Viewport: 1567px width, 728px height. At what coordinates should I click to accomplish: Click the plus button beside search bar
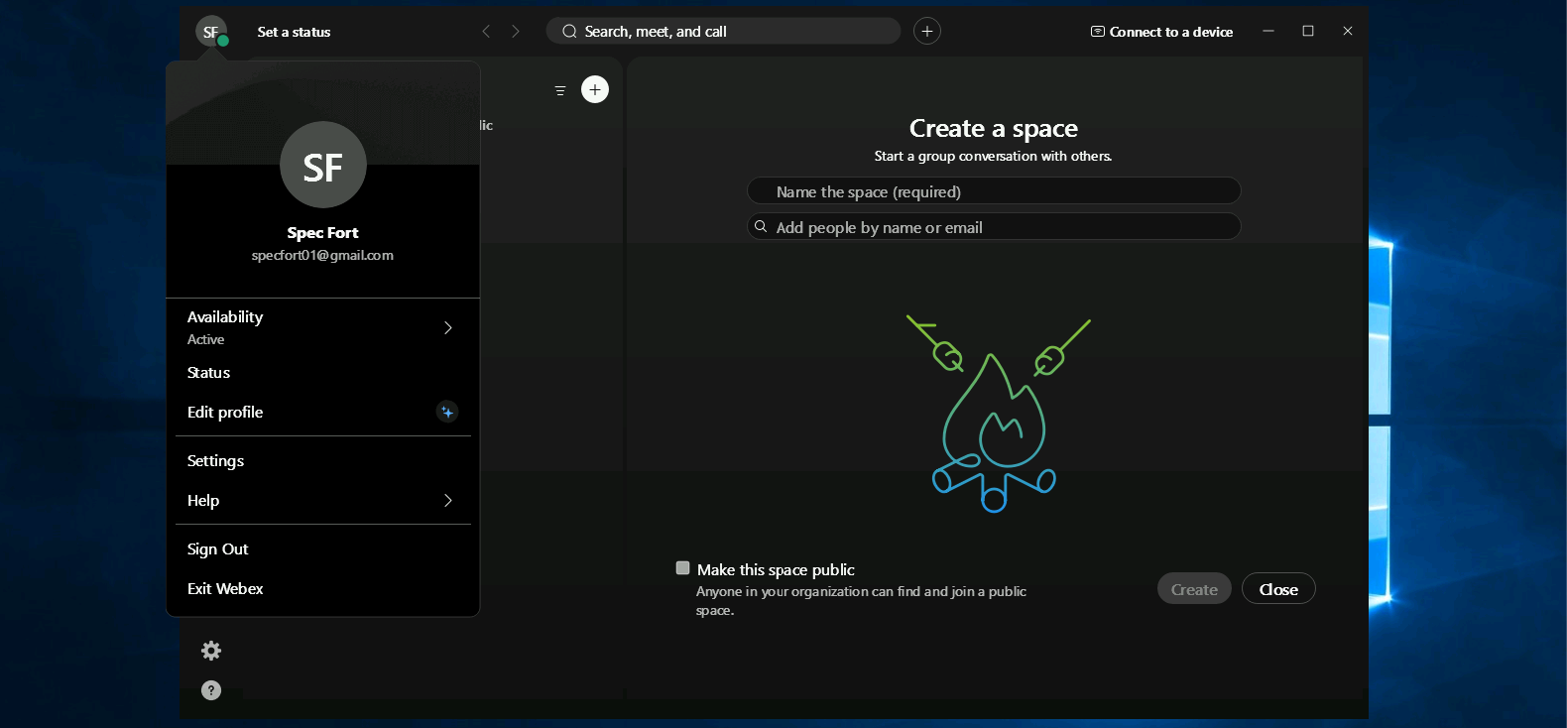click(x=926, y=32)
